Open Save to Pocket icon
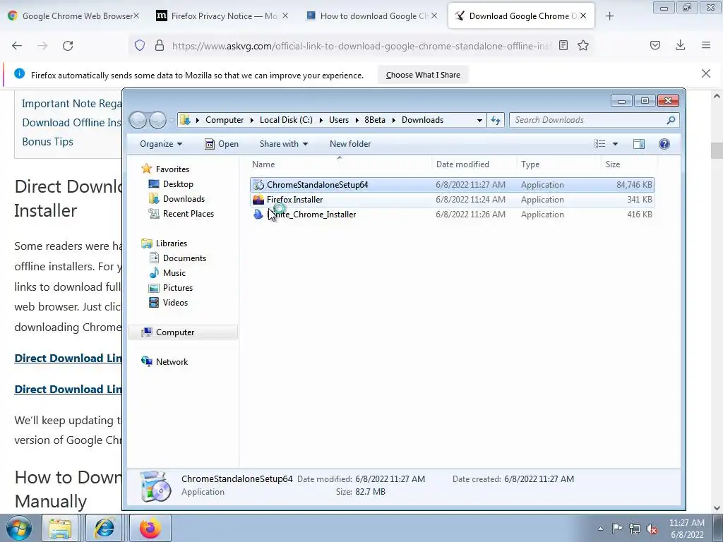723x542 pixels. 655,45
